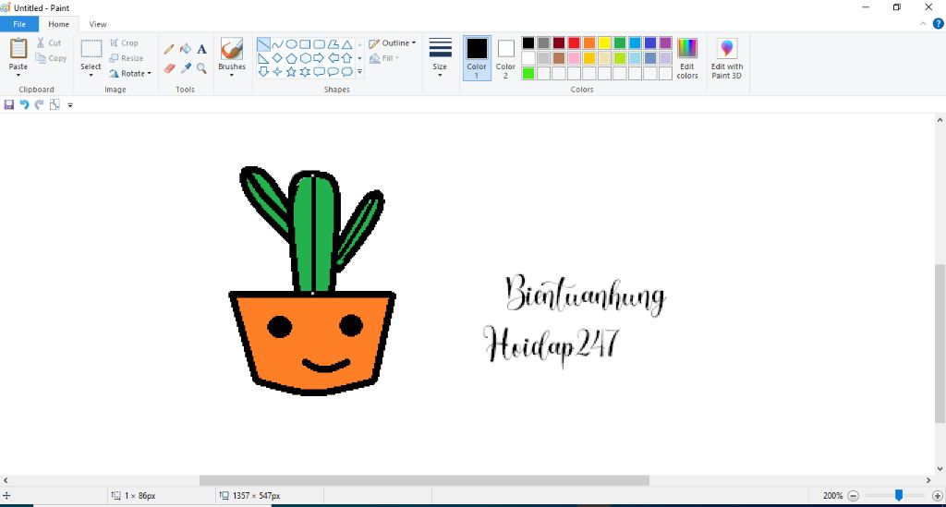Choose the Four-point star shape
The image size is (946, 507).
pyautogui.click(x=277, y=72)
